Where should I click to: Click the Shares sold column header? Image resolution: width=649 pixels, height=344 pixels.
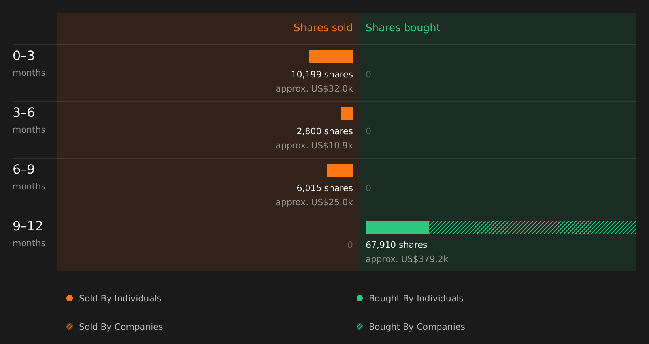pos(323,28)
